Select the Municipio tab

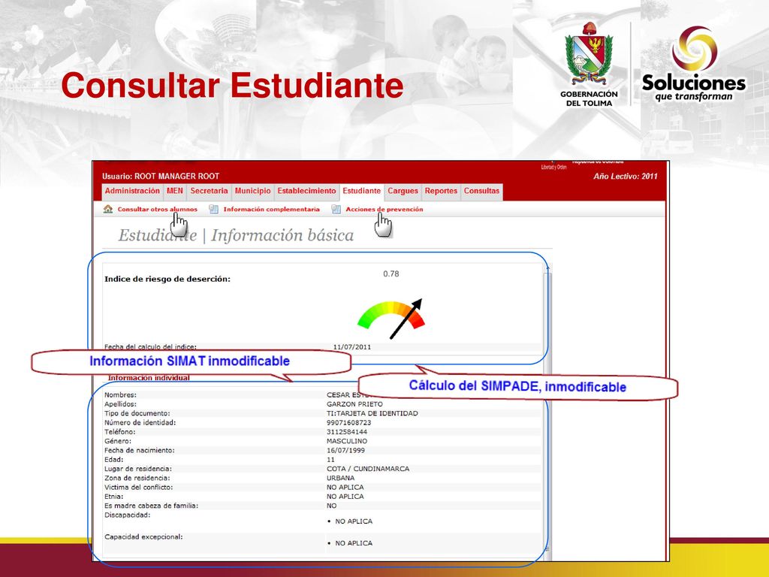tap(252, 191)
